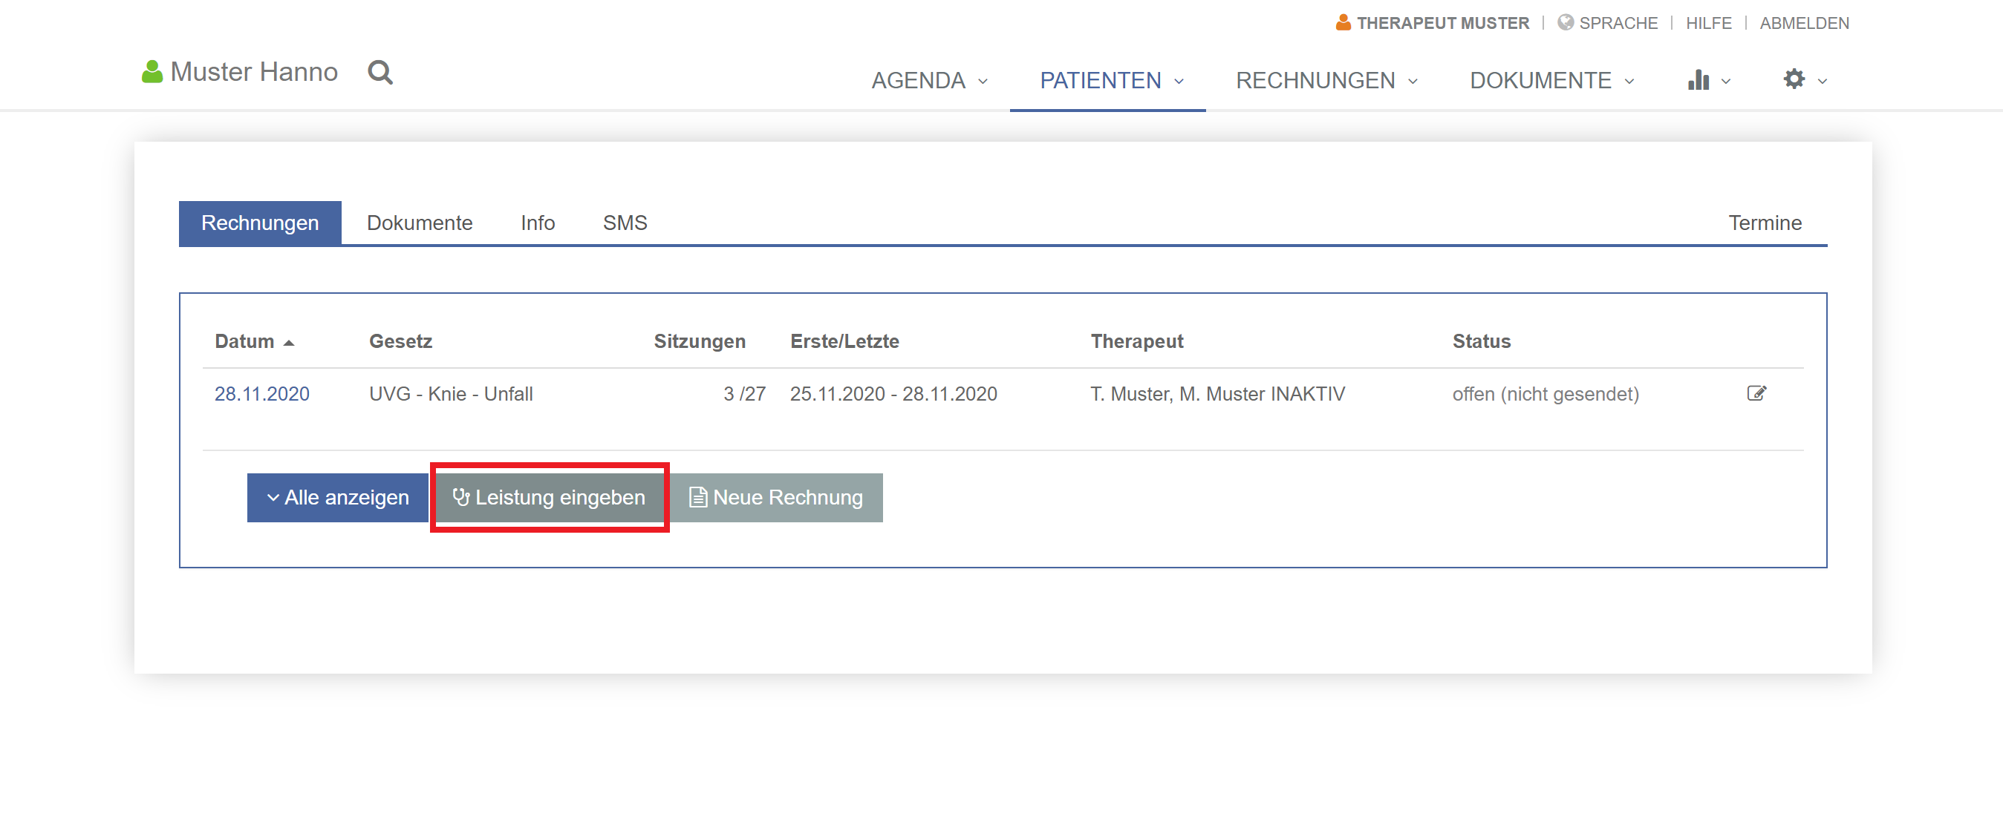
Task: Click the Therapeut column header
Action: (1137, 341)
